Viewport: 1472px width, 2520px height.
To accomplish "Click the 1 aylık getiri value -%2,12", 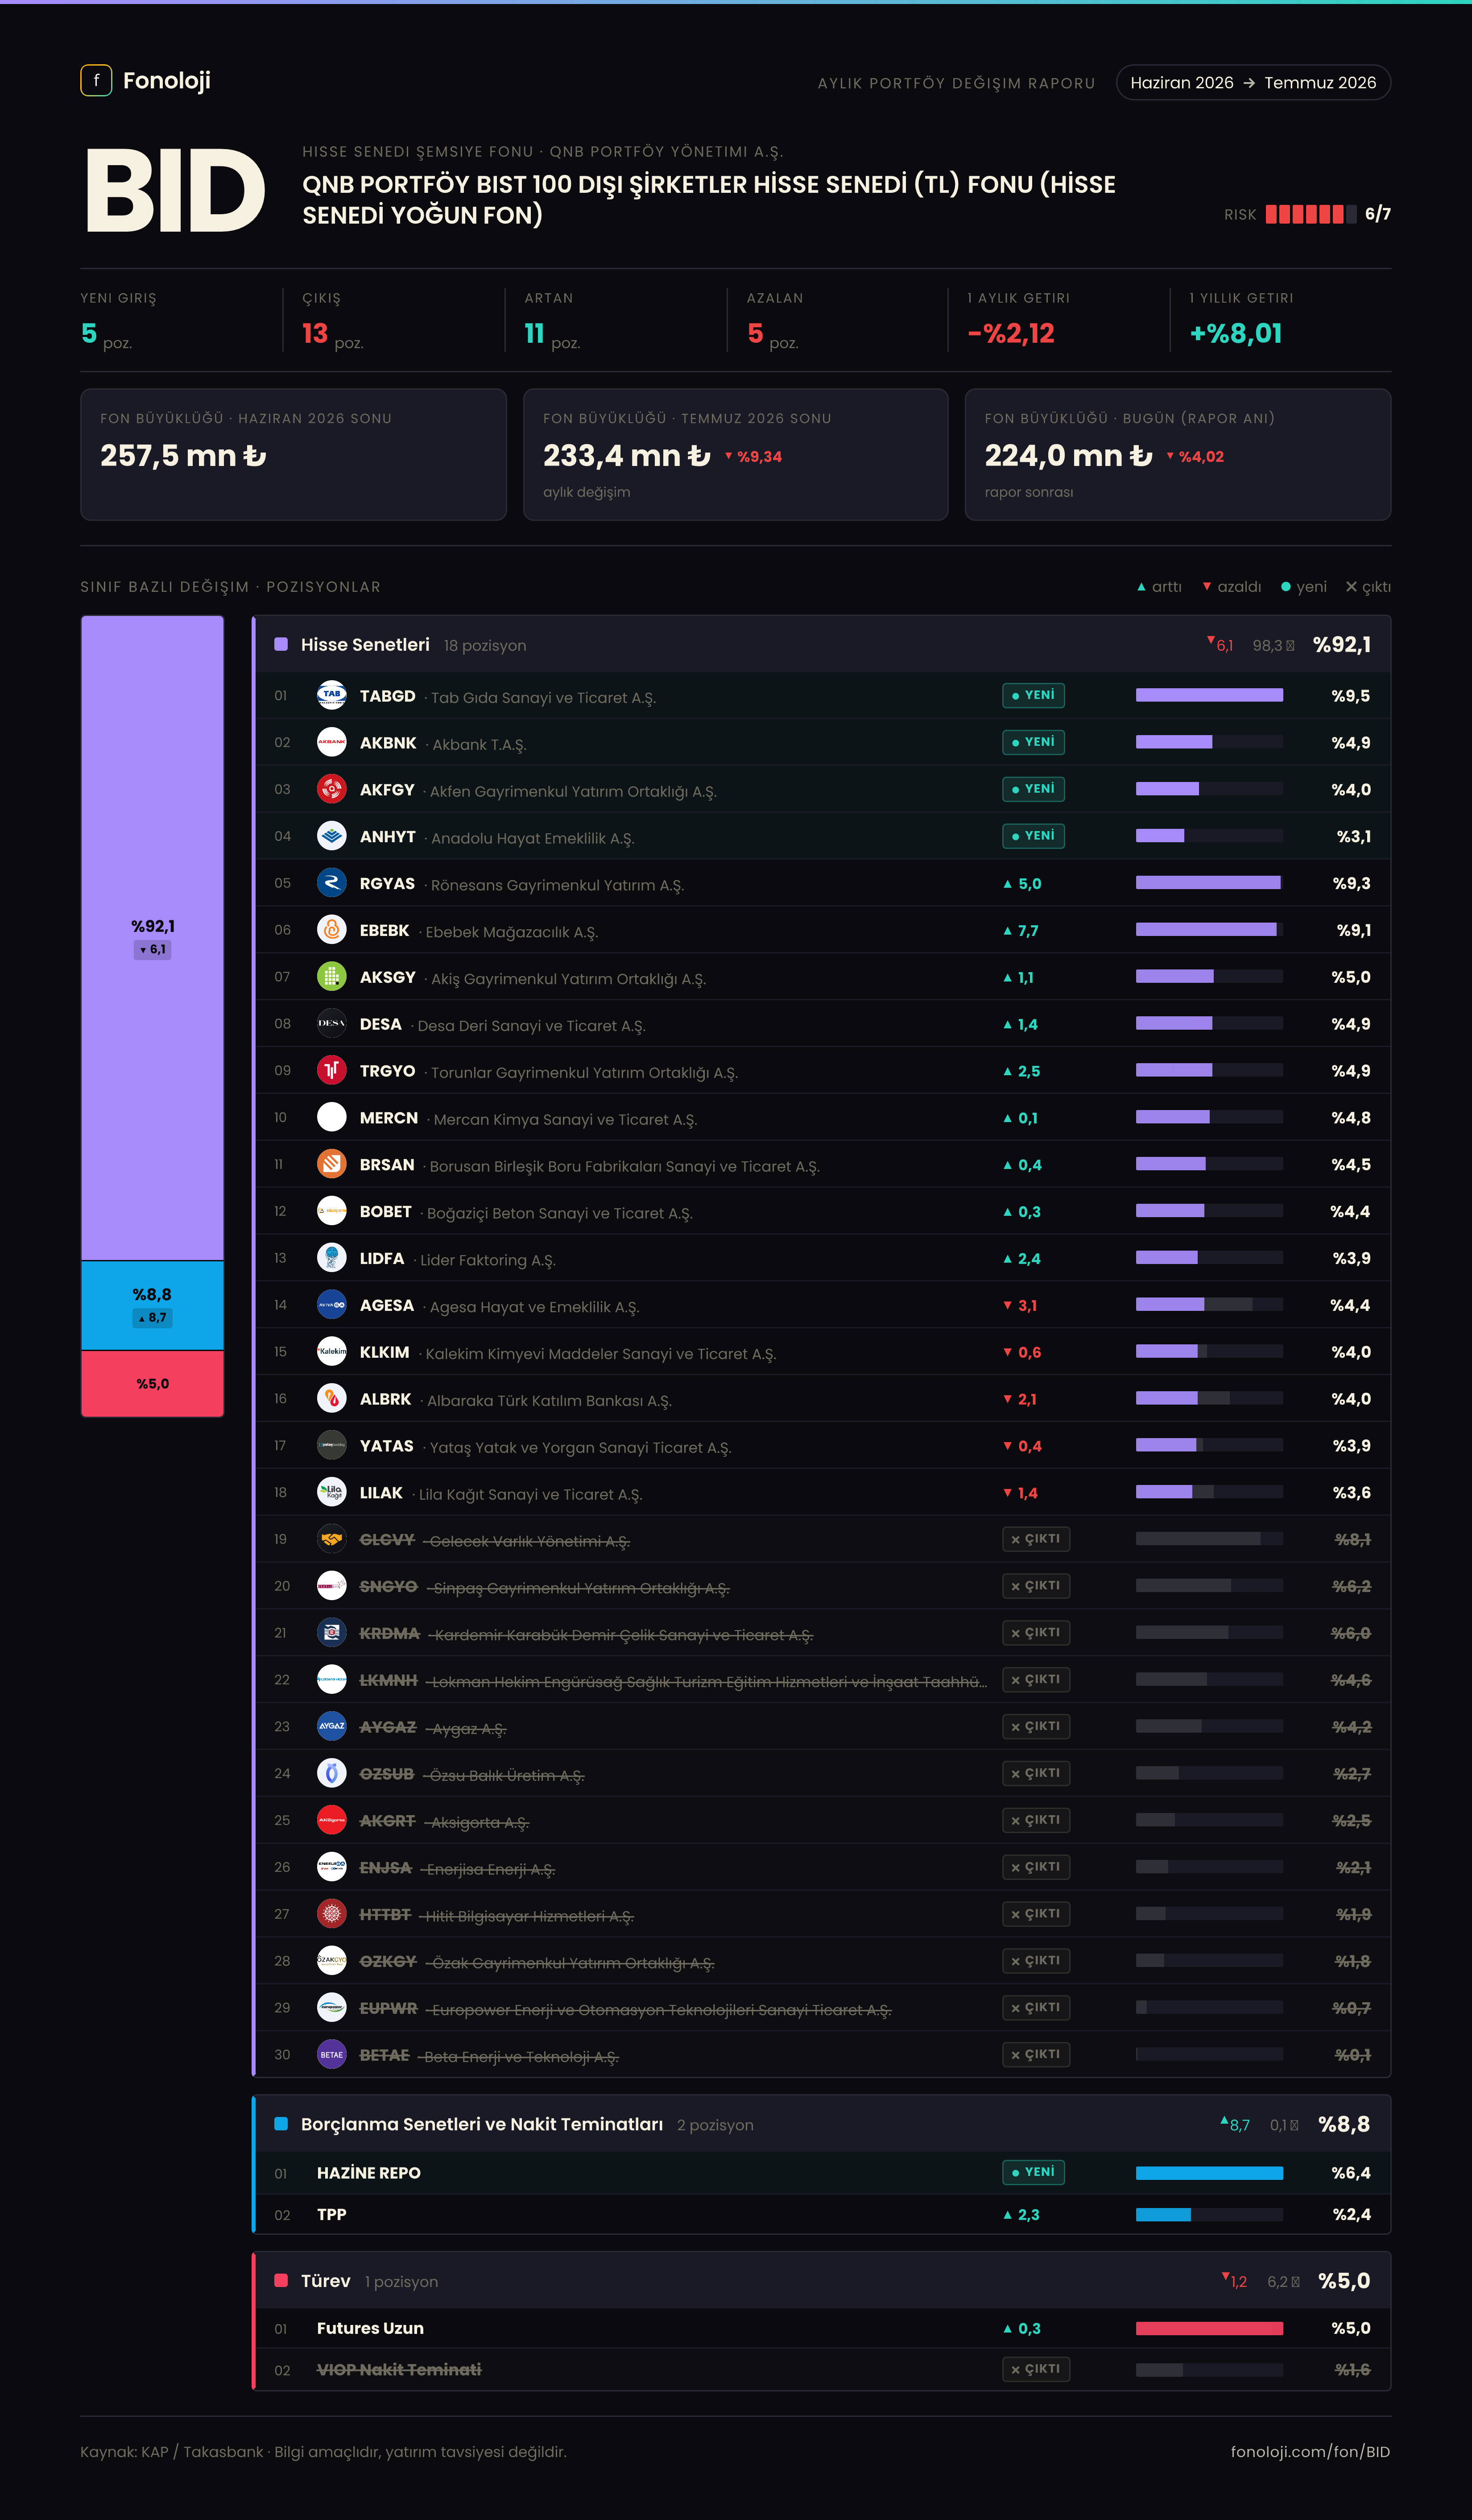I will pos(1010,333).
